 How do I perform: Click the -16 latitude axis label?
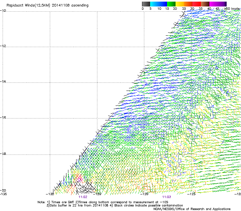3,118
